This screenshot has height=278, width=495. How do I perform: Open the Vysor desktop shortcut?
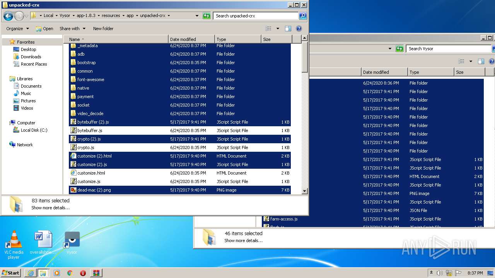72,243
